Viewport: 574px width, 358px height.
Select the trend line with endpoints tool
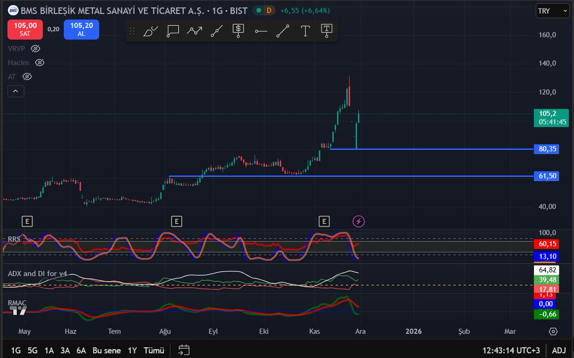pyautogui.click(x=217, y=31)
